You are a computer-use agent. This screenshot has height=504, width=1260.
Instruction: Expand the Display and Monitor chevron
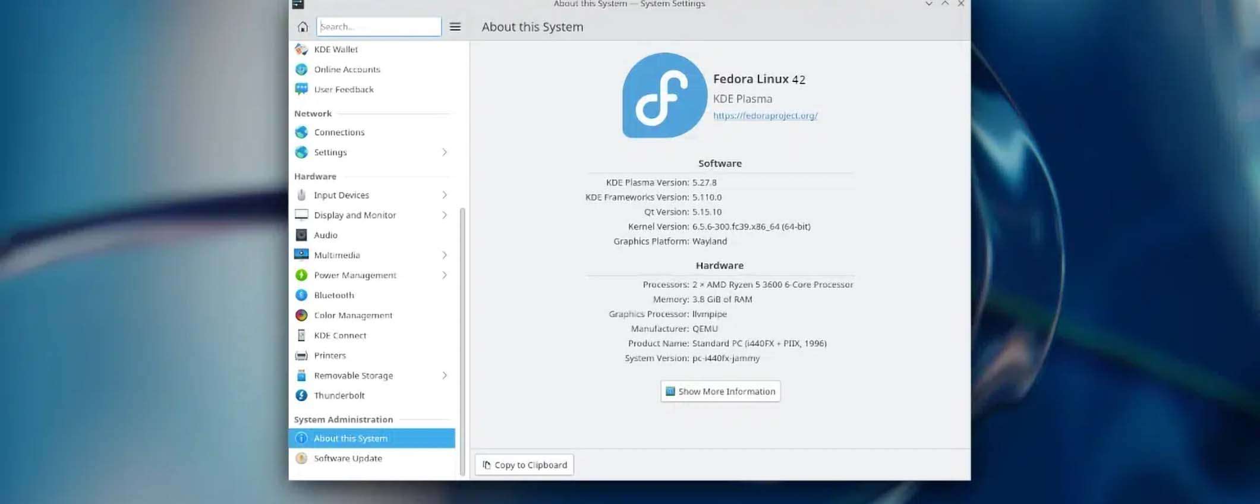(x=445, y=215)
